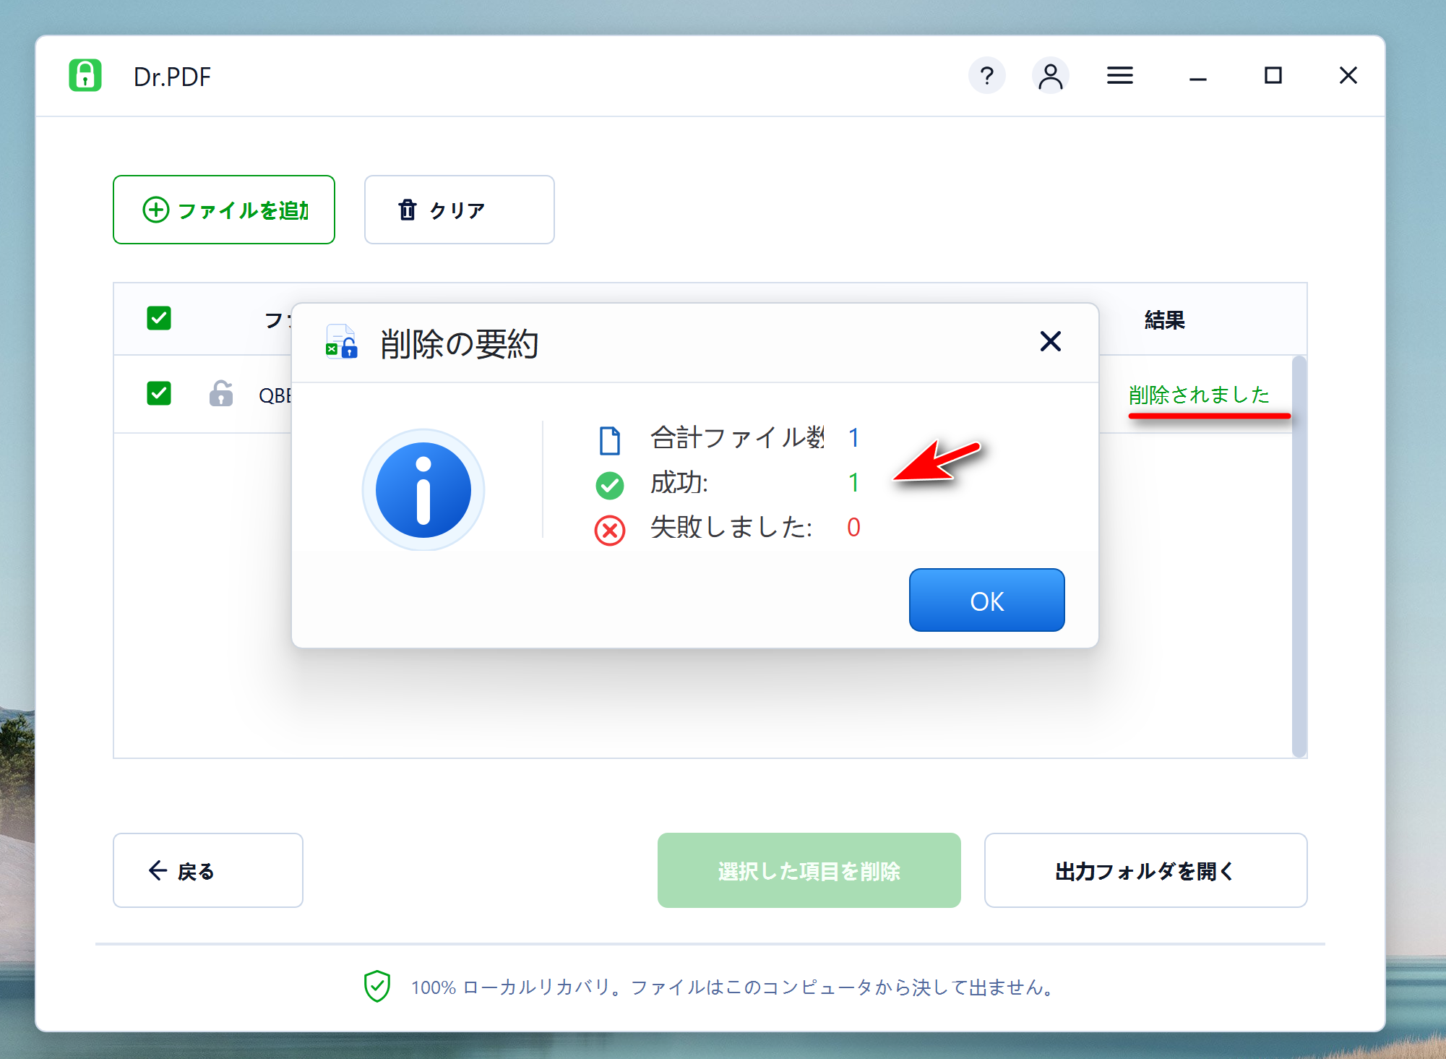Click the file list vertical scrollbar
Screen dimensions: 1446x1059
[x=1299, y=557]
